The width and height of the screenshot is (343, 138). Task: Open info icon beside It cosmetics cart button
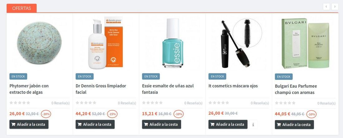click(x=253, y=125)
